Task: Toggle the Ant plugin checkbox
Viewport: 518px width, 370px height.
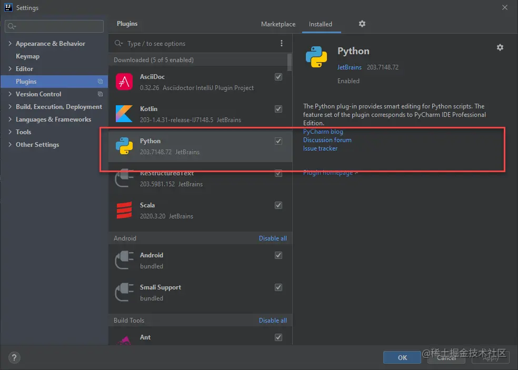Action: point(278,337)
